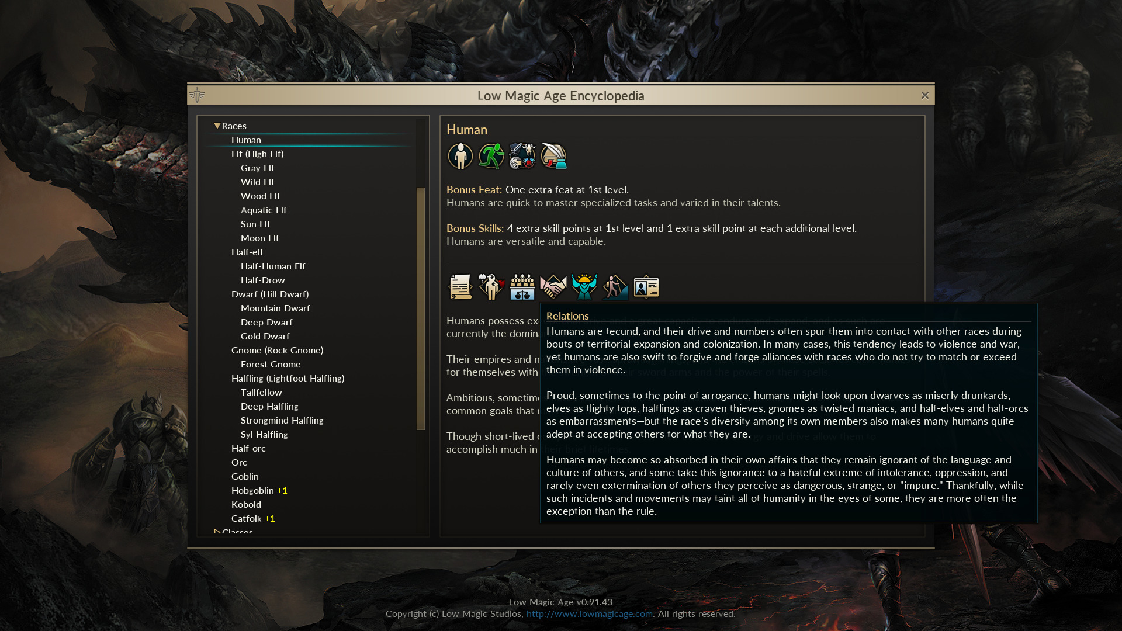The image size is (1122, 631).
Task: Select the Kobold entry
Action: (x=246, y=504)
